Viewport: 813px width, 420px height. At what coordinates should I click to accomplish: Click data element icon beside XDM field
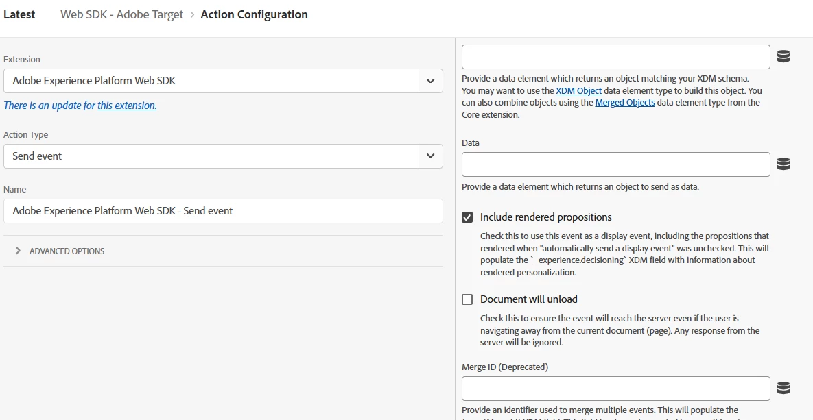tap(783, 57)
